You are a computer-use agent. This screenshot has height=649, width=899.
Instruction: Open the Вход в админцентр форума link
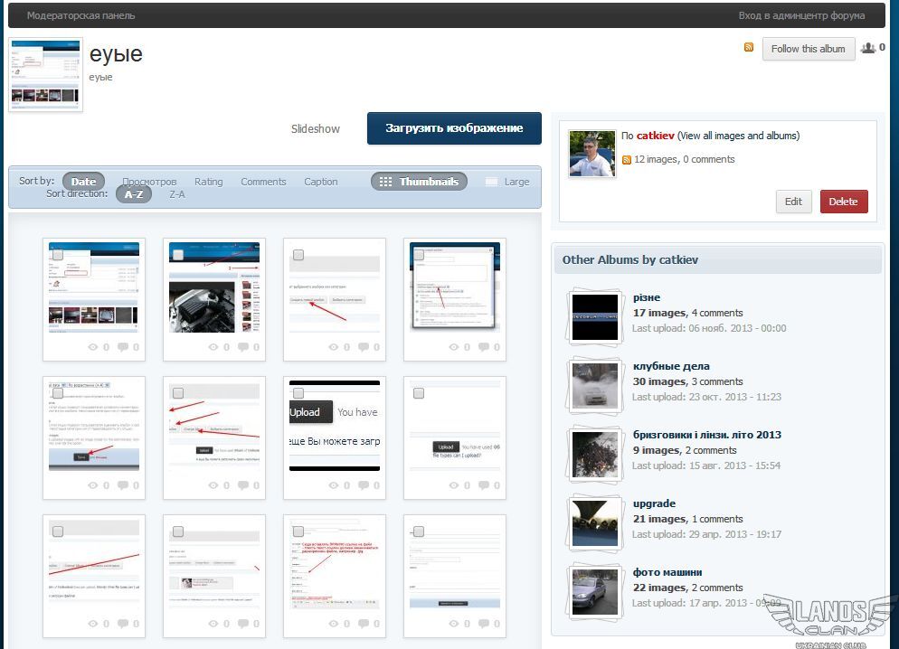click(x=801, y=15)
